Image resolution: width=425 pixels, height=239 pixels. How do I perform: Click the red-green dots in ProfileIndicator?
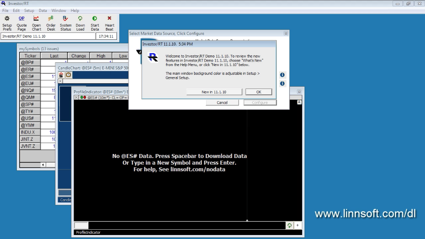[83, 97]
